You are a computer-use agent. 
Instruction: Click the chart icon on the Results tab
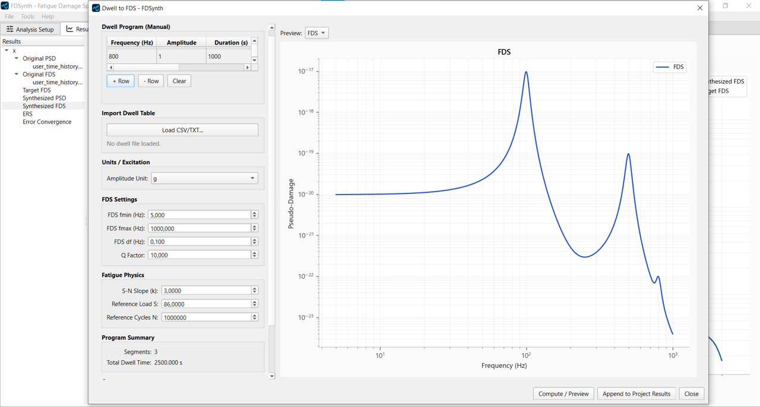(x=69, y=28)
